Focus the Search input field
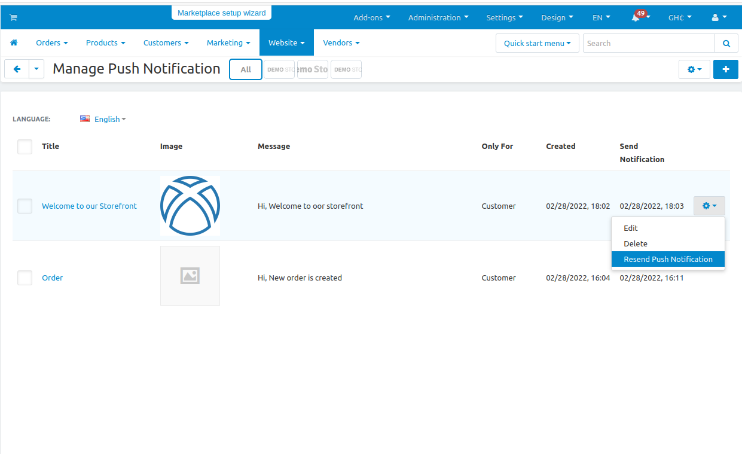 [x=648, y=43]
